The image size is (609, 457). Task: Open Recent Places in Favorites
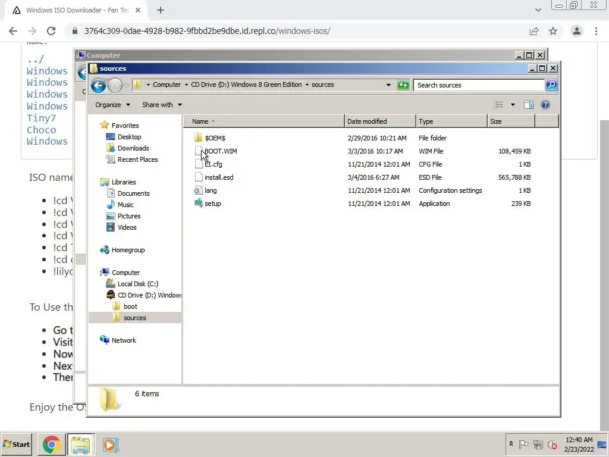[x=137, y=159]
